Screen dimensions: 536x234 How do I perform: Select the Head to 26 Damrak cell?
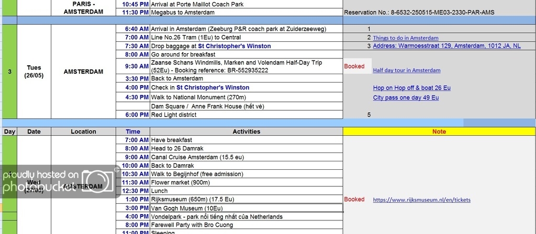(246, 148)
